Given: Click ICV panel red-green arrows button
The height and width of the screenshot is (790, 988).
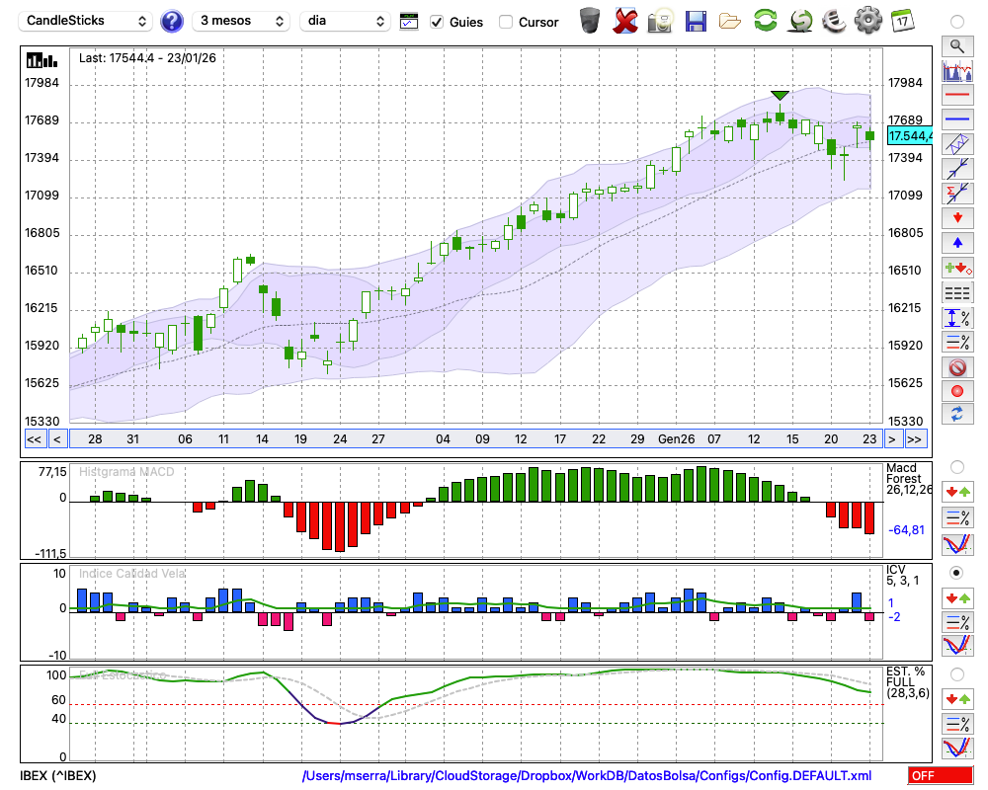Looking at the screenshot, I should pos(957,597).
